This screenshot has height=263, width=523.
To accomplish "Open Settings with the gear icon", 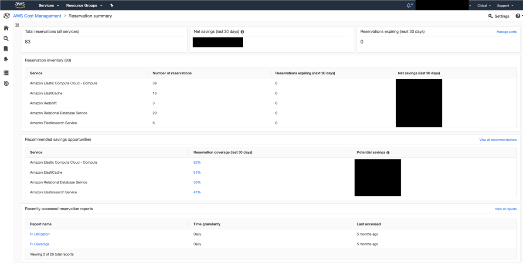I will point(499,16).
